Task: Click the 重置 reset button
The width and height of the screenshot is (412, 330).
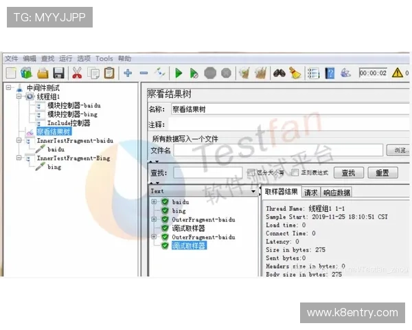Action: (382, 173)
